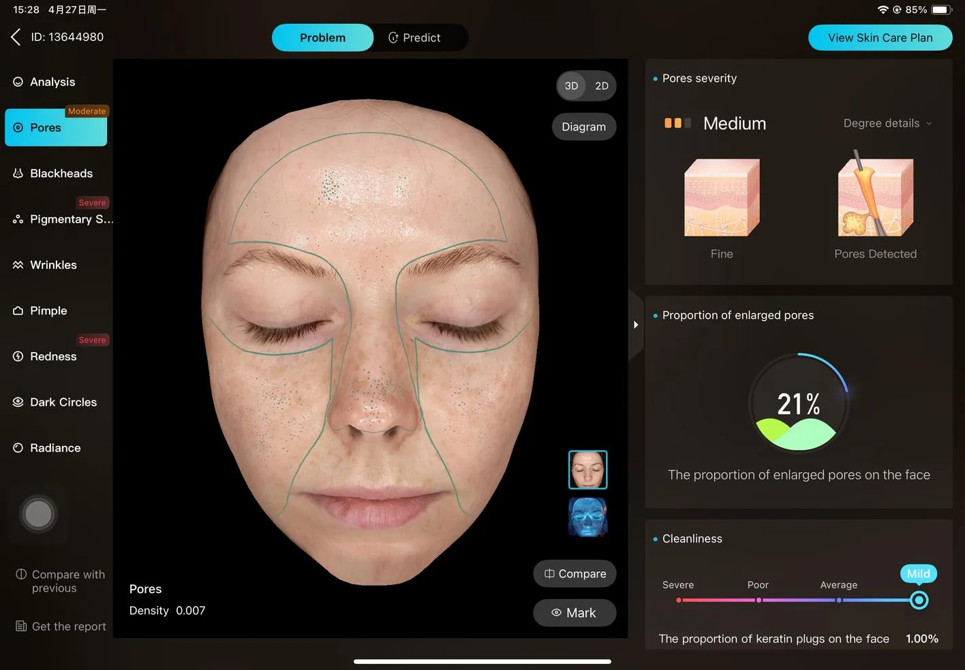This screenshot has height=670, width=965.
Task: Tap the Average point on Cleanliness slider
Action: [x=839, y=600]
